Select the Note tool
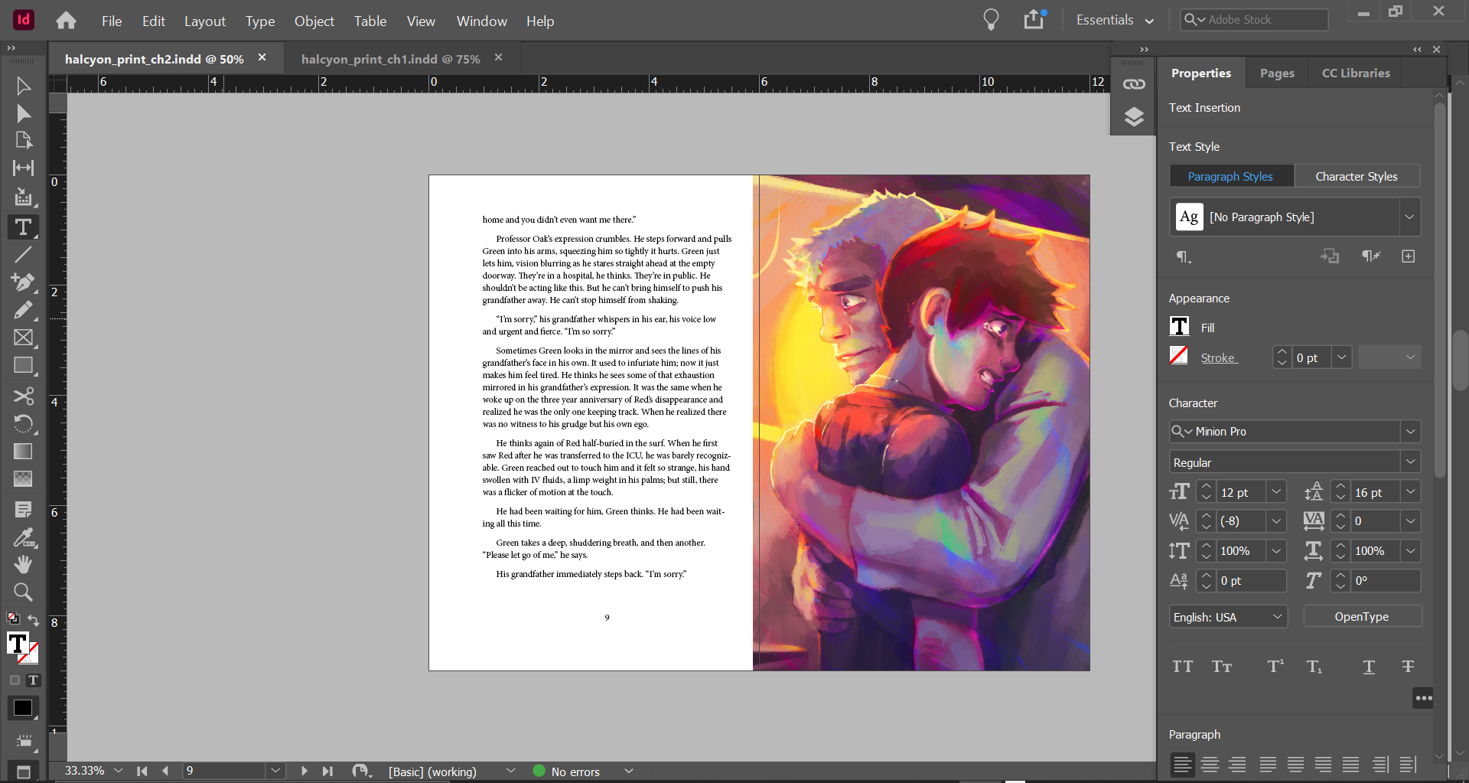The height and width of the screenshot is (783, 1469). coord(23,509)
